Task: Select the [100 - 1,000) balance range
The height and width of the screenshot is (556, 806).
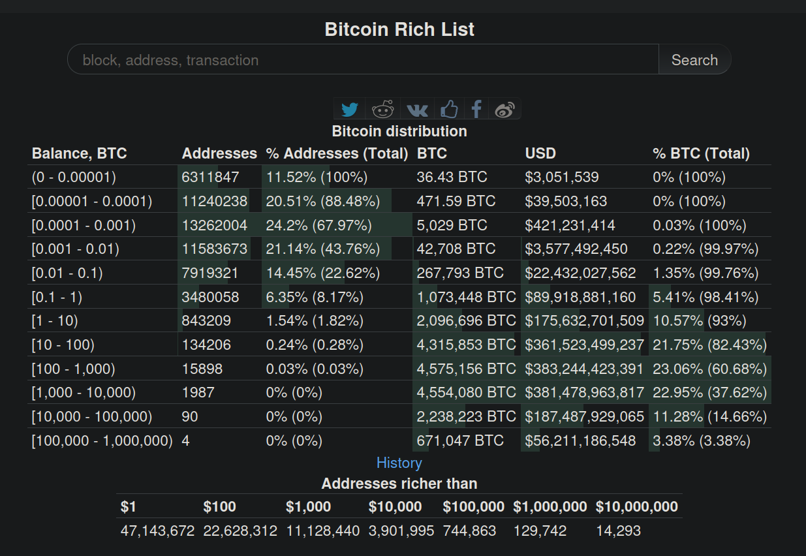Action: (x=74, y=369)
